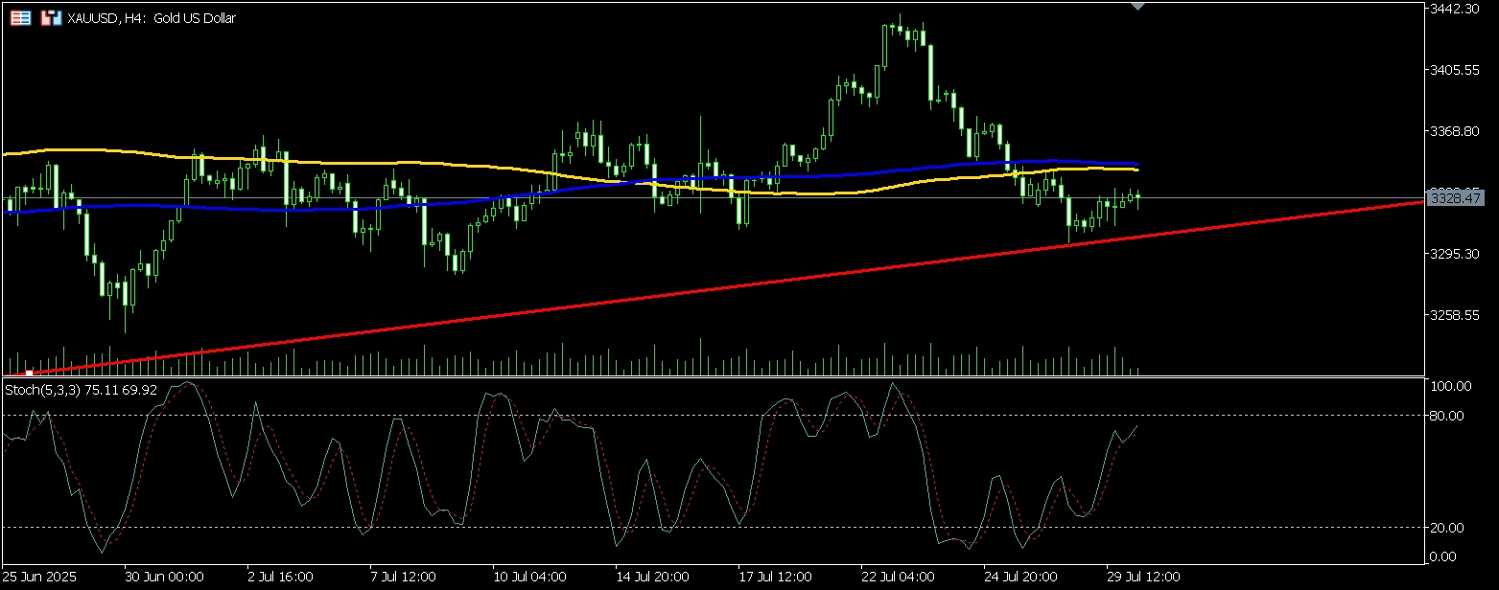The image size is (1499, 590).
Task: Click the gray chart shift triangle marker
Action: [1137, 7]
